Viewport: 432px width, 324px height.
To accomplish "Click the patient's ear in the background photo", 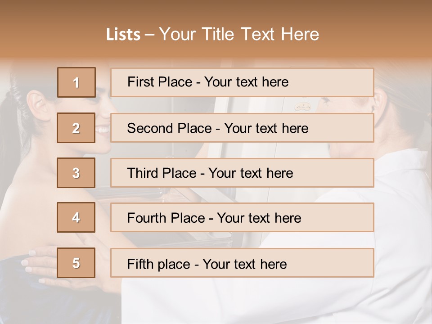I will tap(37, 104).
